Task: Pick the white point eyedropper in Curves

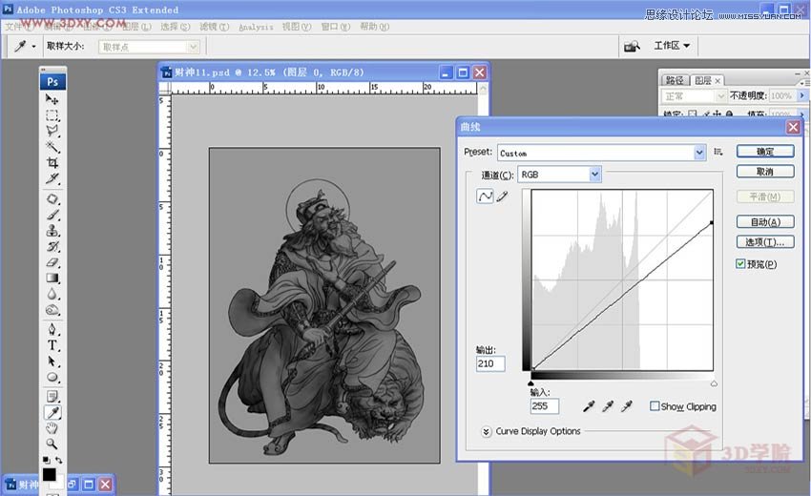Action: tap(627, 406)
